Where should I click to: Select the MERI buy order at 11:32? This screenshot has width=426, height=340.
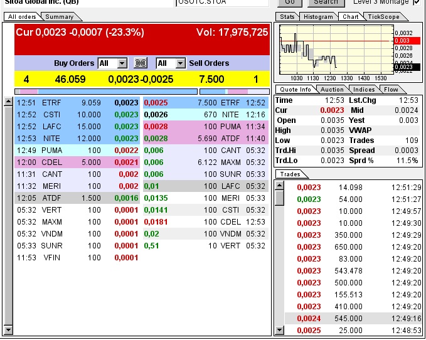click(77, 186)
